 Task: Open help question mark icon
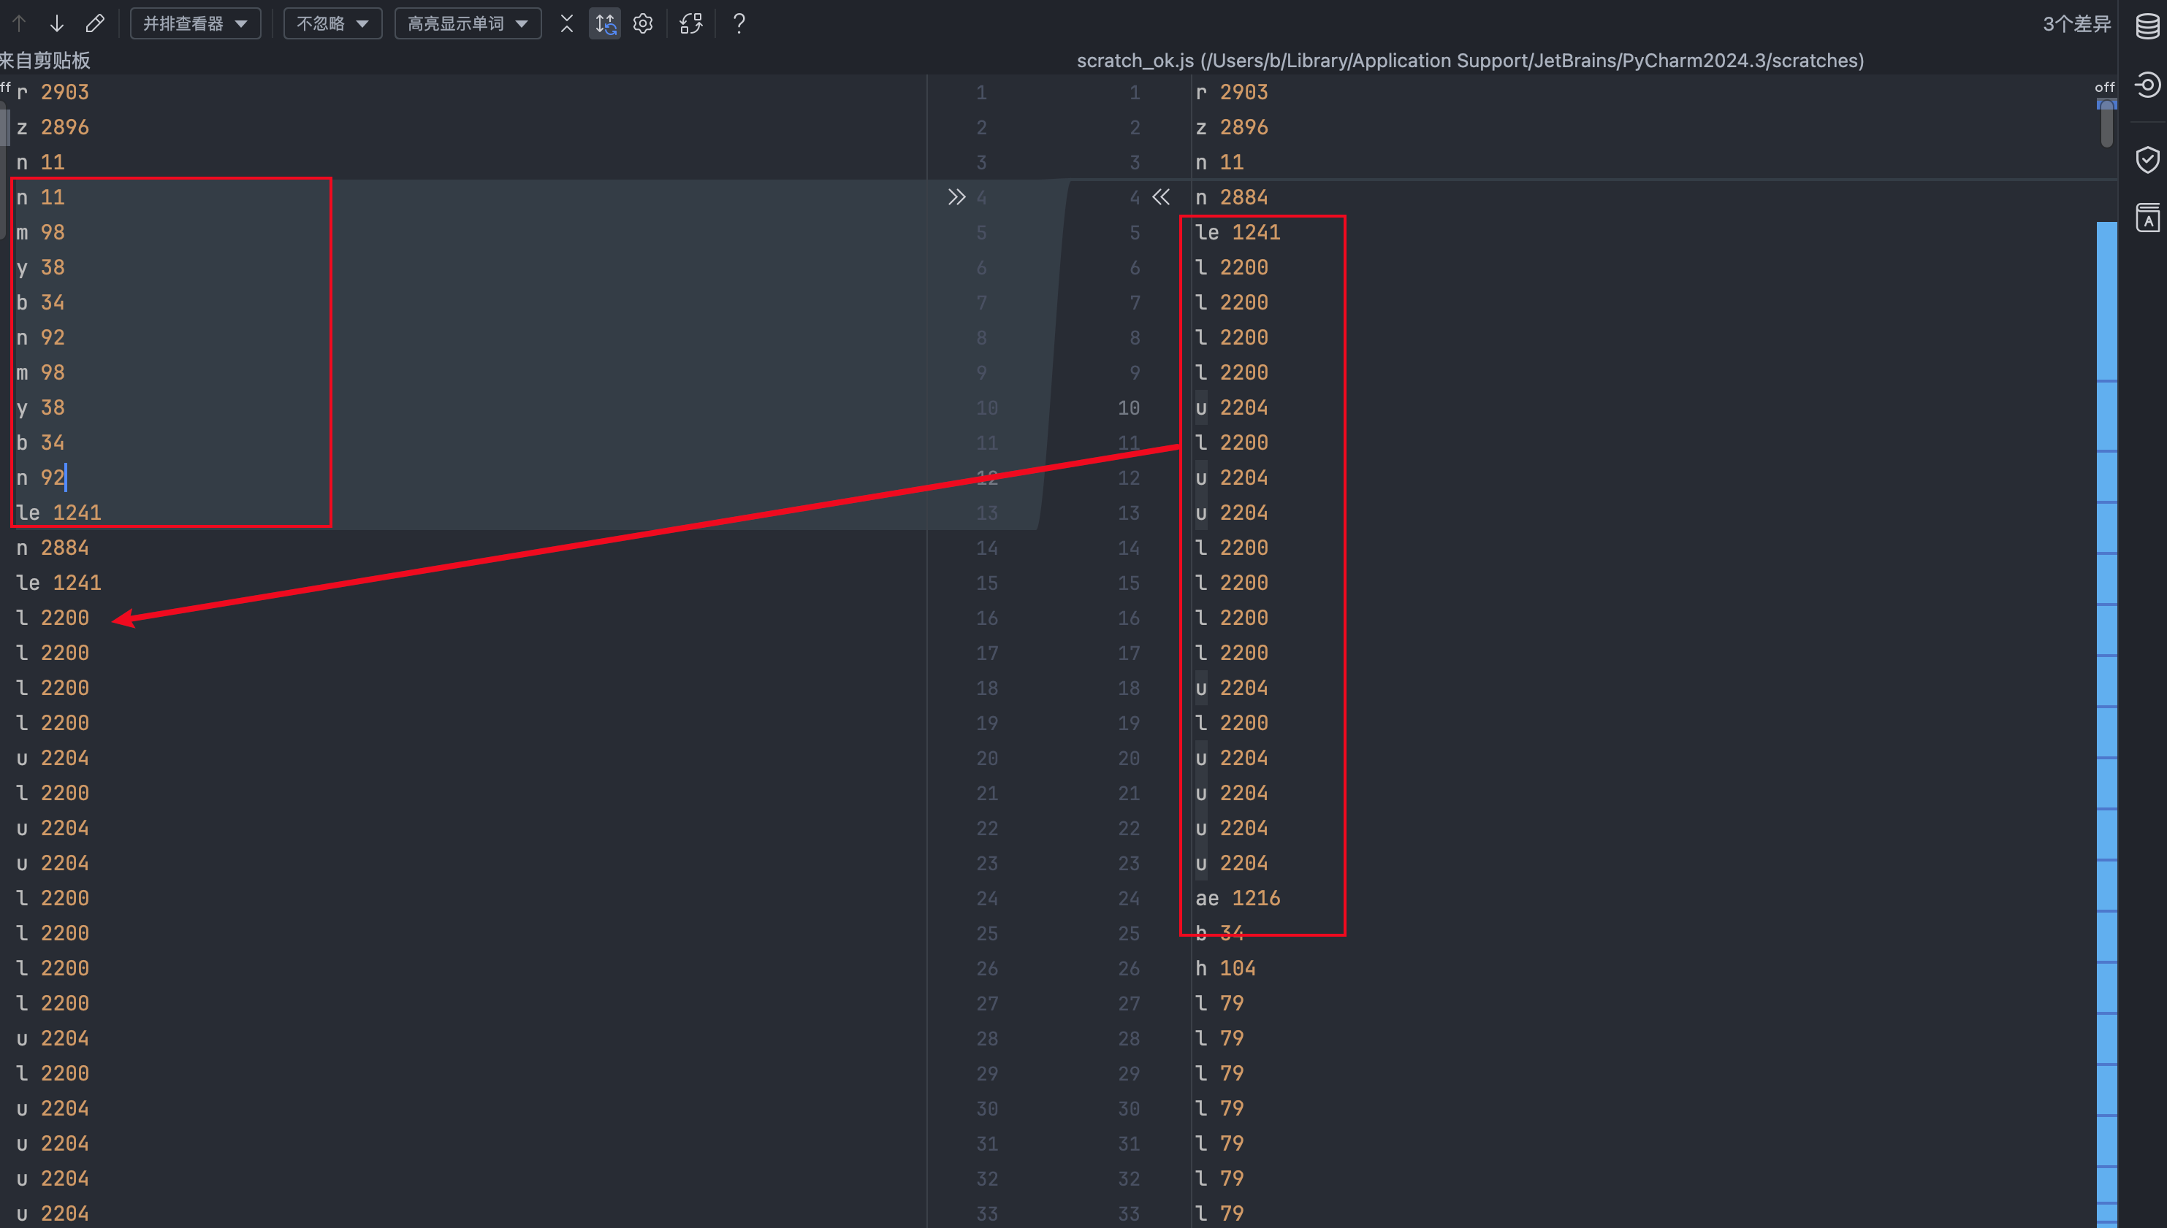coord(739,23)
